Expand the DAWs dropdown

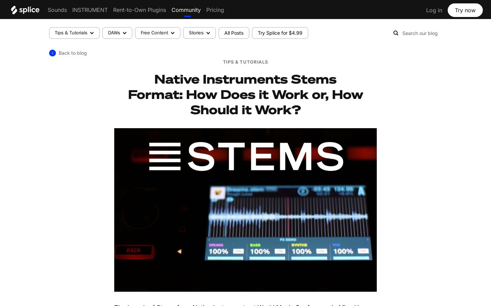click(117, 33)
